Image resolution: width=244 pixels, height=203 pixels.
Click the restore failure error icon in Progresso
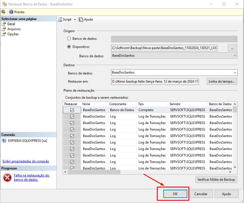pyautogui.click(x=6, y=177)
